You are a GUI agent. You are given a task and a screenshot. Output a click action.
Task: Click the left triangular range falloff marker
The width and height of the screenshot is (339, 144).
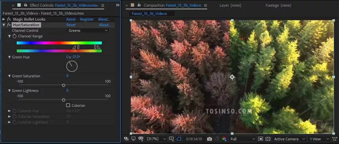[74, 47]
